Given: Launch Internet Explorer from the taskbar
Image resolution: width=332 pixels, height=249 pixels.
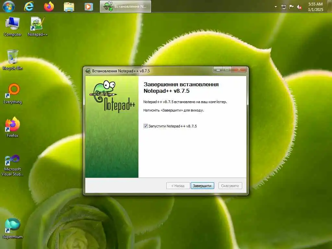Looking at the screenshot, I should click(x=29, y=6).
